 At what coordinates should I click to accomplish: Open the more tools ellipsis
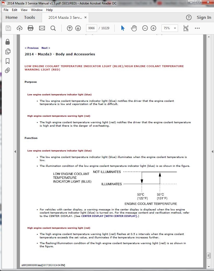point(197,28)
